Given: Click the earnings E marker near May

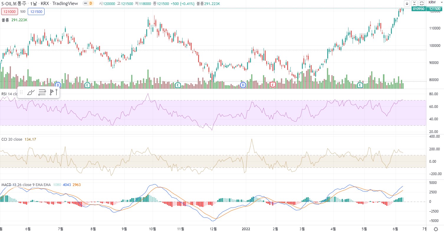Looking at the screenshot, I should coord(360,85).
